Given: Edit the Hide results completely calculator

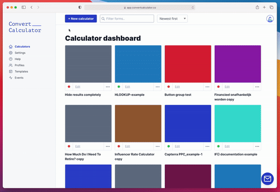Looking at the screenshot, I should click(x=77, y=87).
